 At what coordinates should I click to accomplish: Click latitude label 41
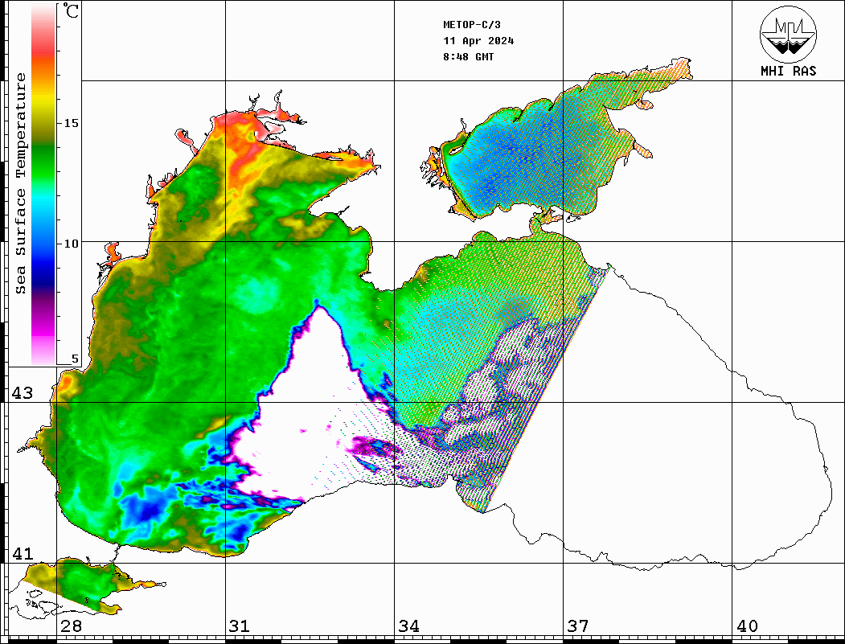pos(23,553)
